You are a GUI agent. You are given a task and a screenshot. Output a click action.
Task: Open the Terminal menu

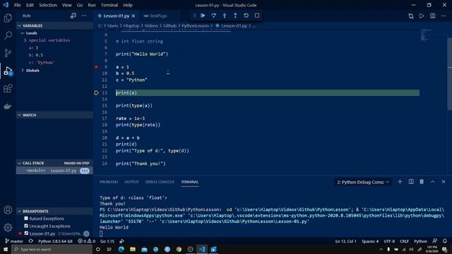click(x=109, y=5)
